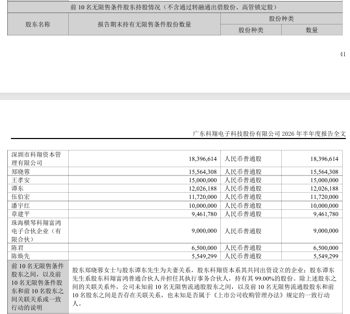Click '人民币普通股' in the 潘宇红 row

(x=243, y=206)
